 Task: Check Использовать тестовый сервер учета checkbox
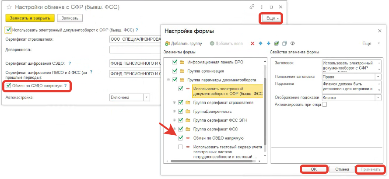180,147
